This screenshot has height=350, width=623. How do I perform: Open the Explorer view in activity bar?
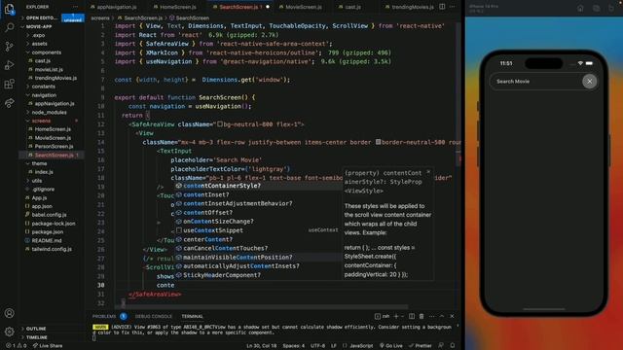pos(9,9)
